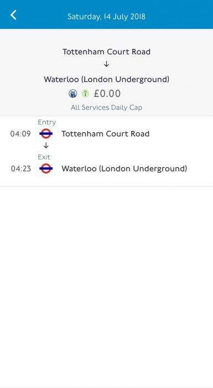
Task: Tap the down arrow between Entry and Exit
Action: [x=46, y=146]
